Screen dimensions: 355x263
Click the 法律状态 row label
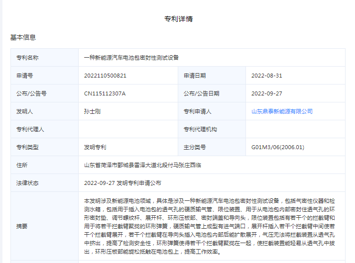[27, 183]
